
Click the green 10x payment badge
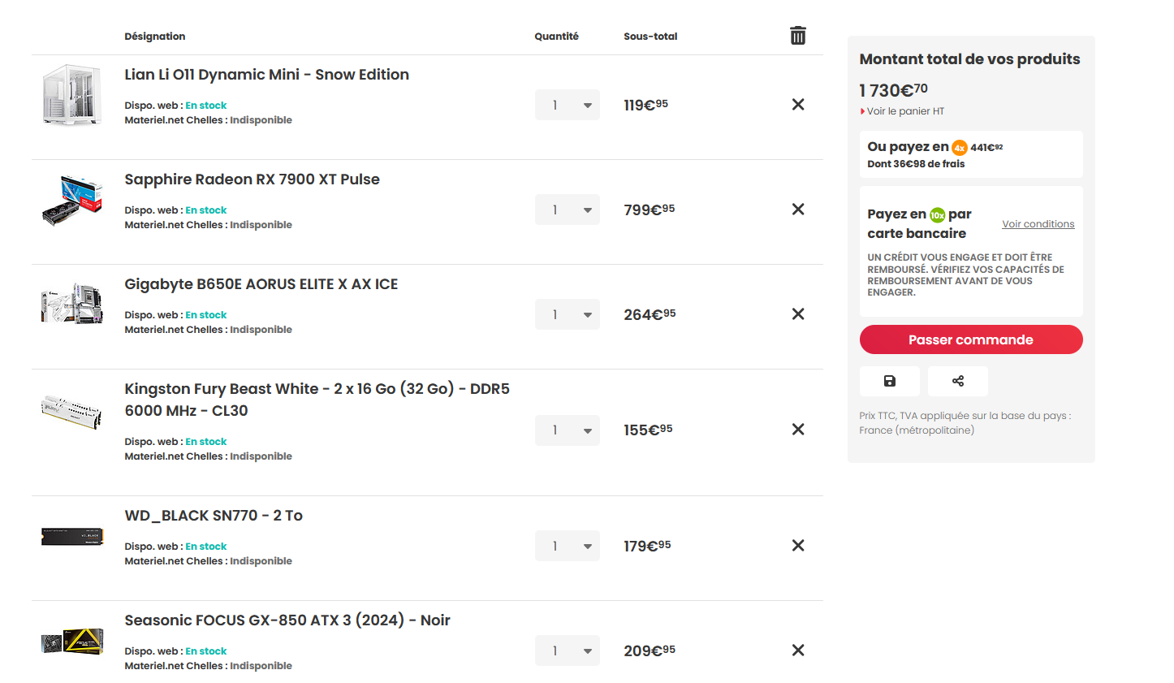[x=938, y=215]
